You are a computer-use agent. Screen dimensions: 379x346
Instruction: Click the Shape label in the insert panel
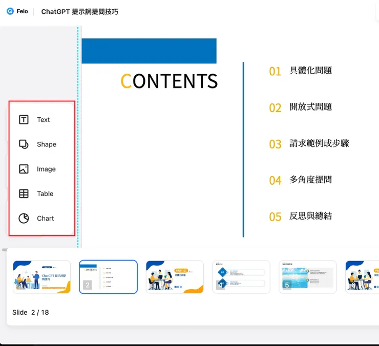(47, 144)
